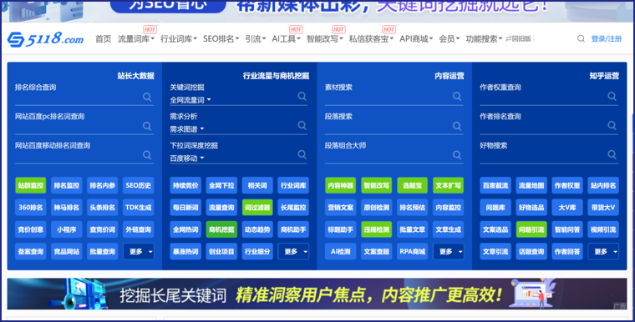635x322 pixels.
Task: Click search icon for 网站百度pc排名词查询
Action: [147, 126]
